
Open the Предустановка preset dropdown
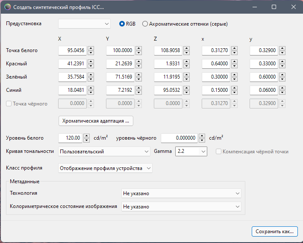84,24
